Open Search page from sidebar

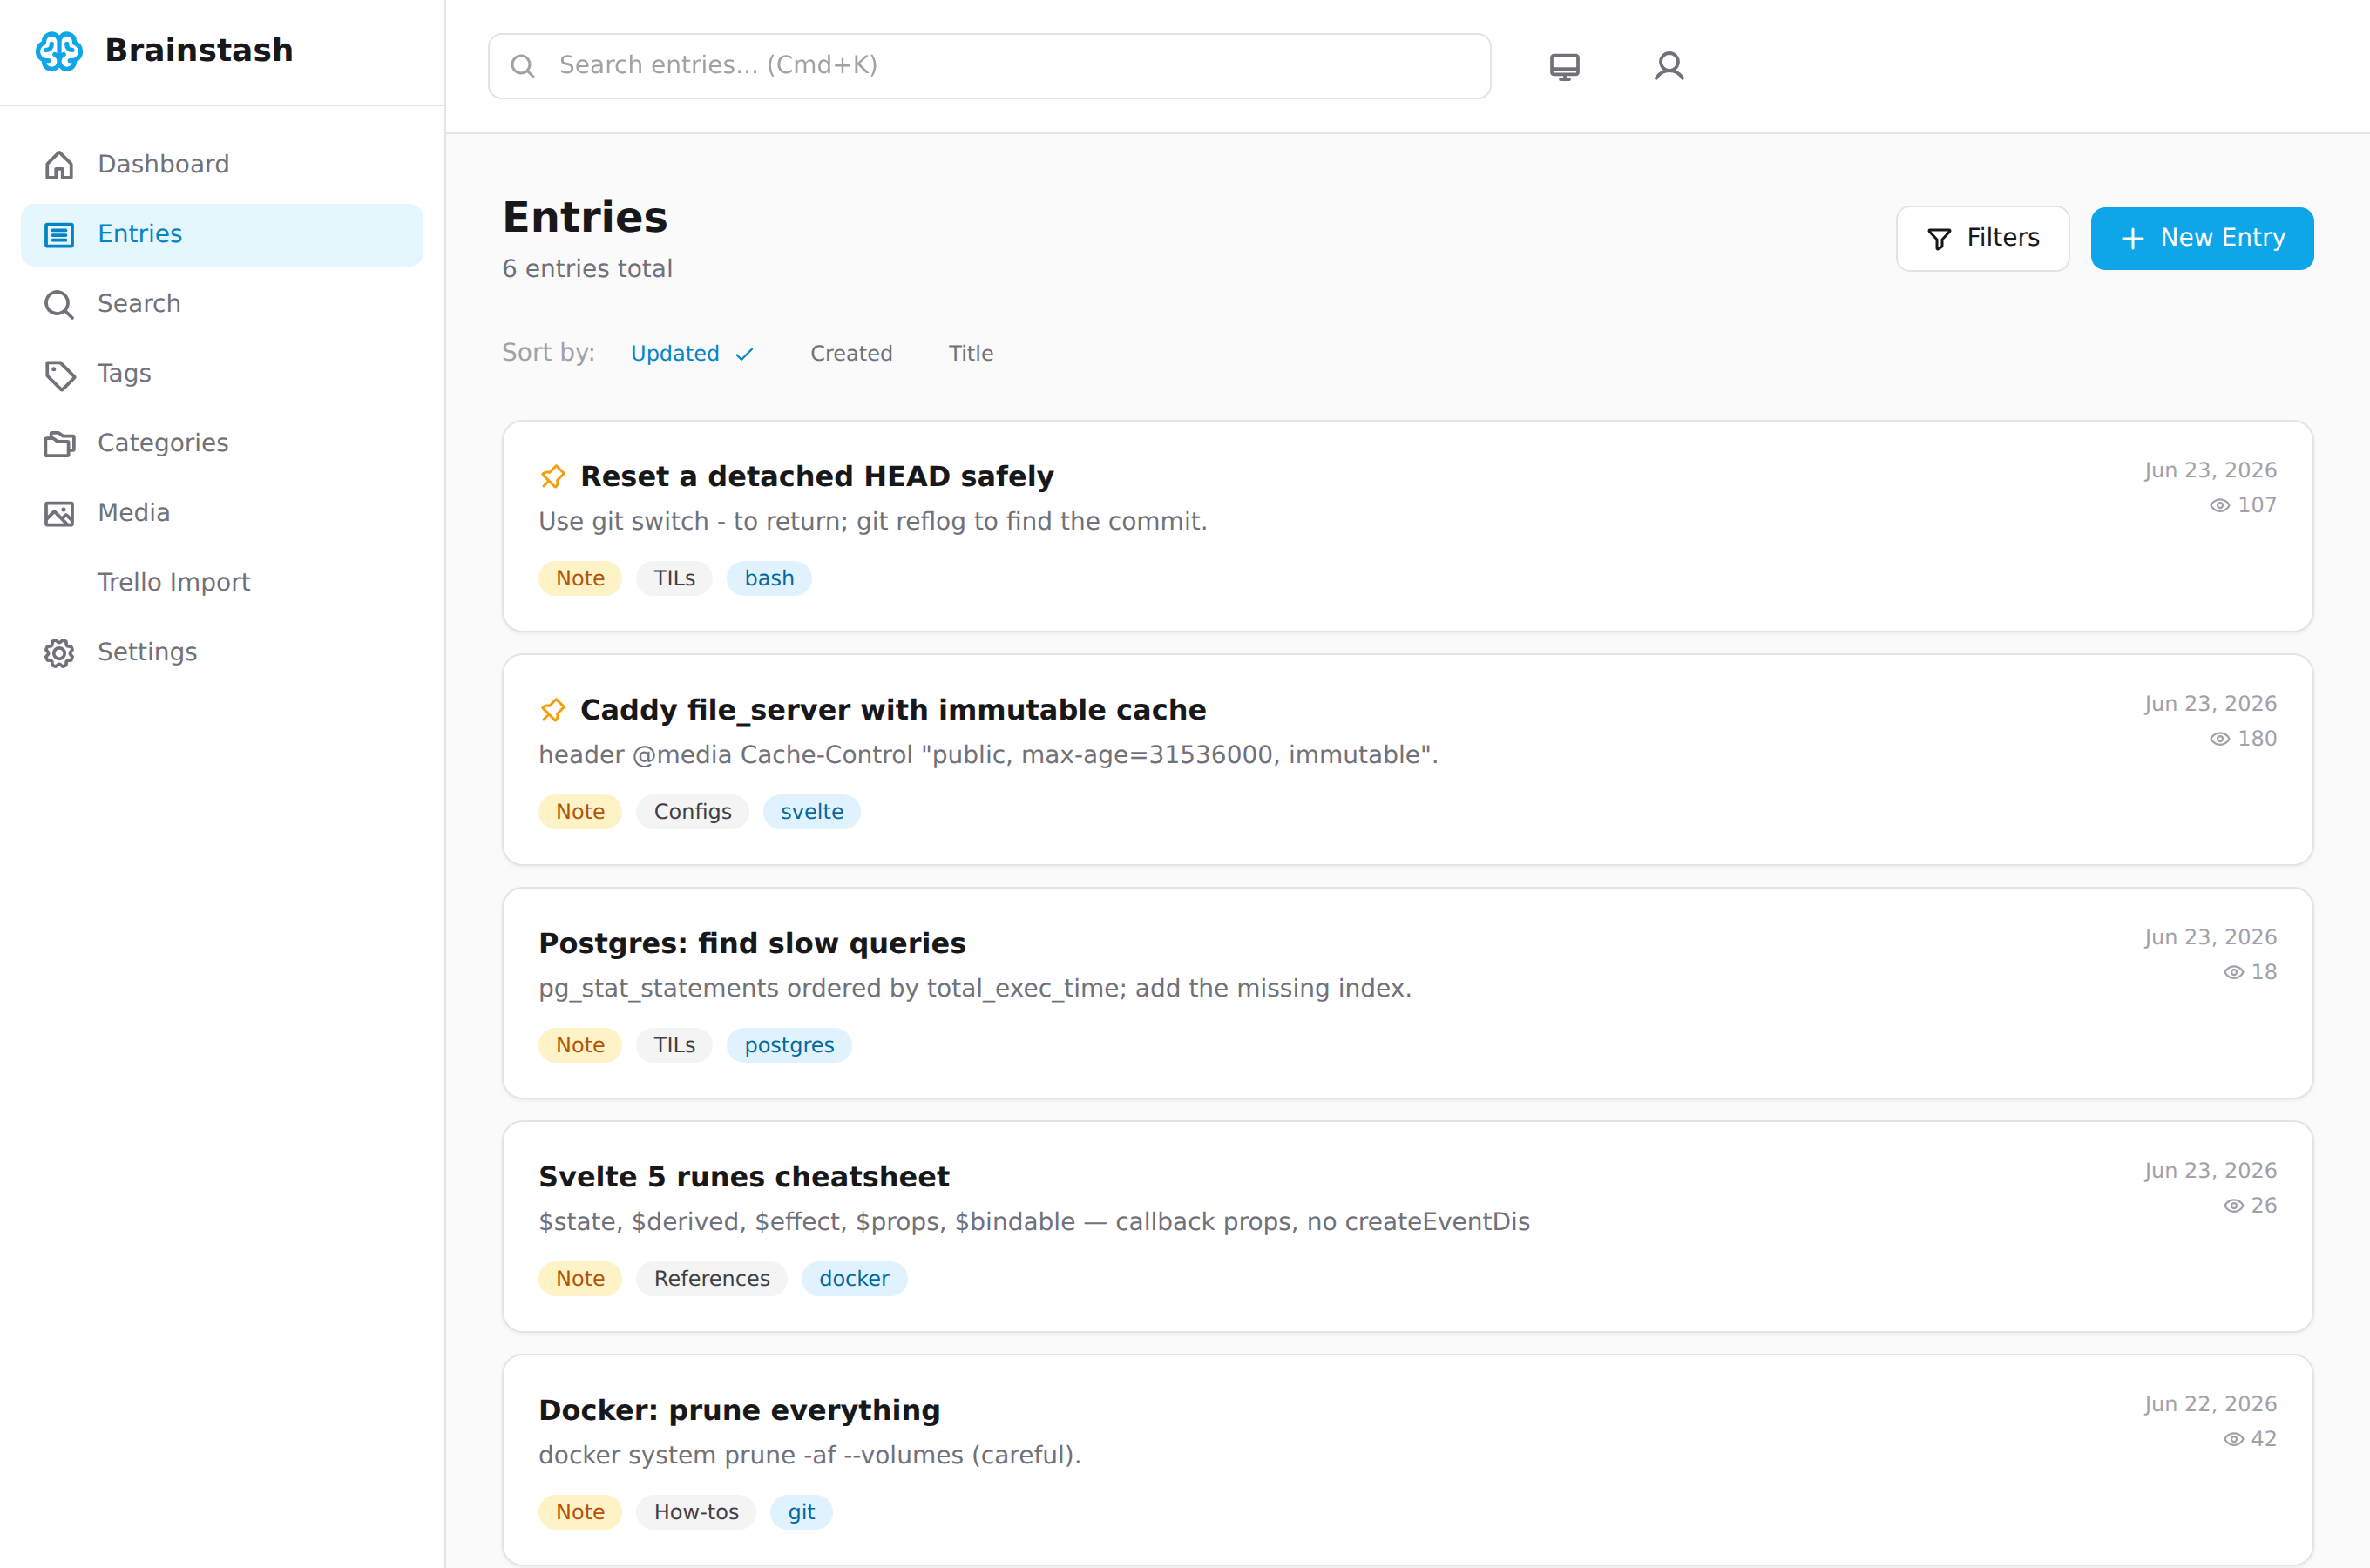tap(222, 304)
